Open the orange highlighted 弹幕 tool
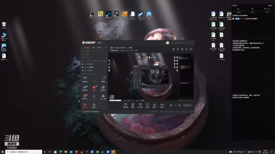This screenshot has height=154, width=275. coord(94,88)
